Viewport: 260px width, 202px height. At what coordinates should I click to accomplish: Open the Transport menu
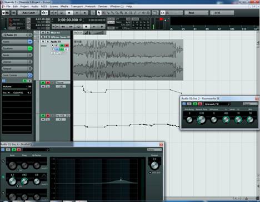77,7
